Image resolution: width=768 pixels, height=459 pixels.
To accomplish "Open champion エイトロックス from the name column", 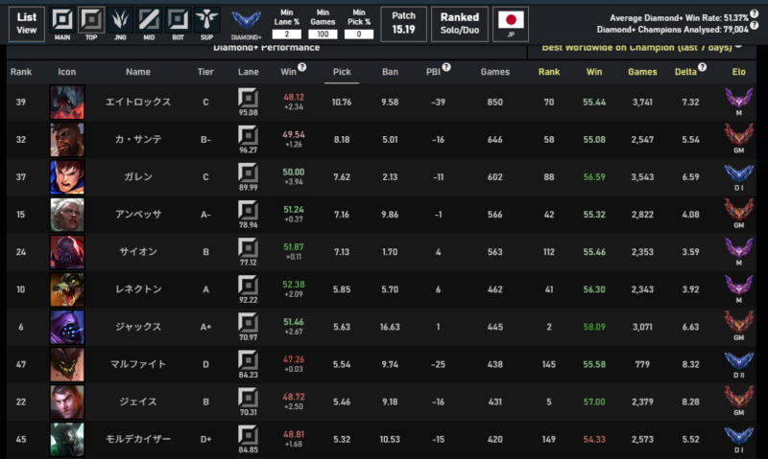I will [x=138, y=103].
